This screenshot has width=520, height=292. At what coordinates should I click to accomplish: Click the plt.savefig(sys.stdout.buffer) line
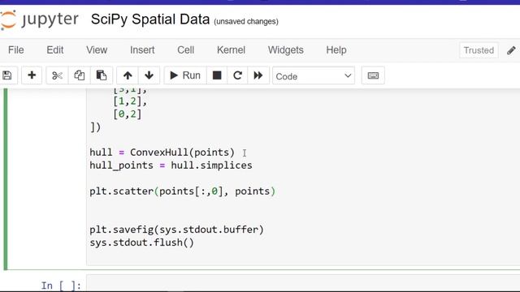pyautogui.click(x=176, y=230)
